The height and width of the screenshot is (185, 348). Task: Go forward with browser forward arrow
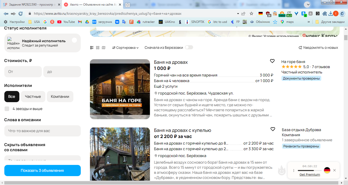tap(13, 14)
